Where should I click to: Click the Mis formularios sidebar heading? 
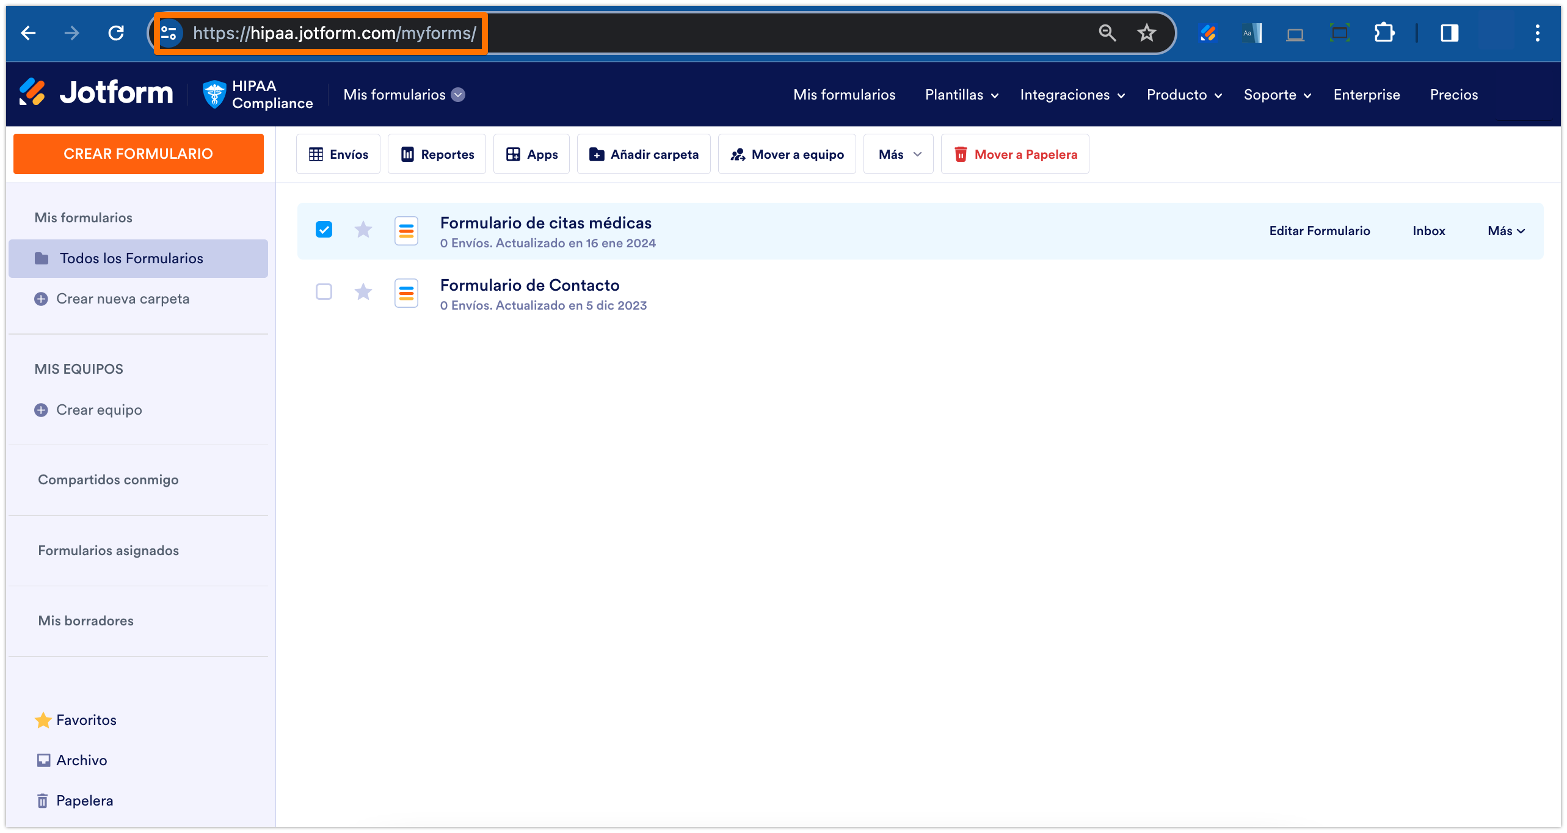coord(83,218)
